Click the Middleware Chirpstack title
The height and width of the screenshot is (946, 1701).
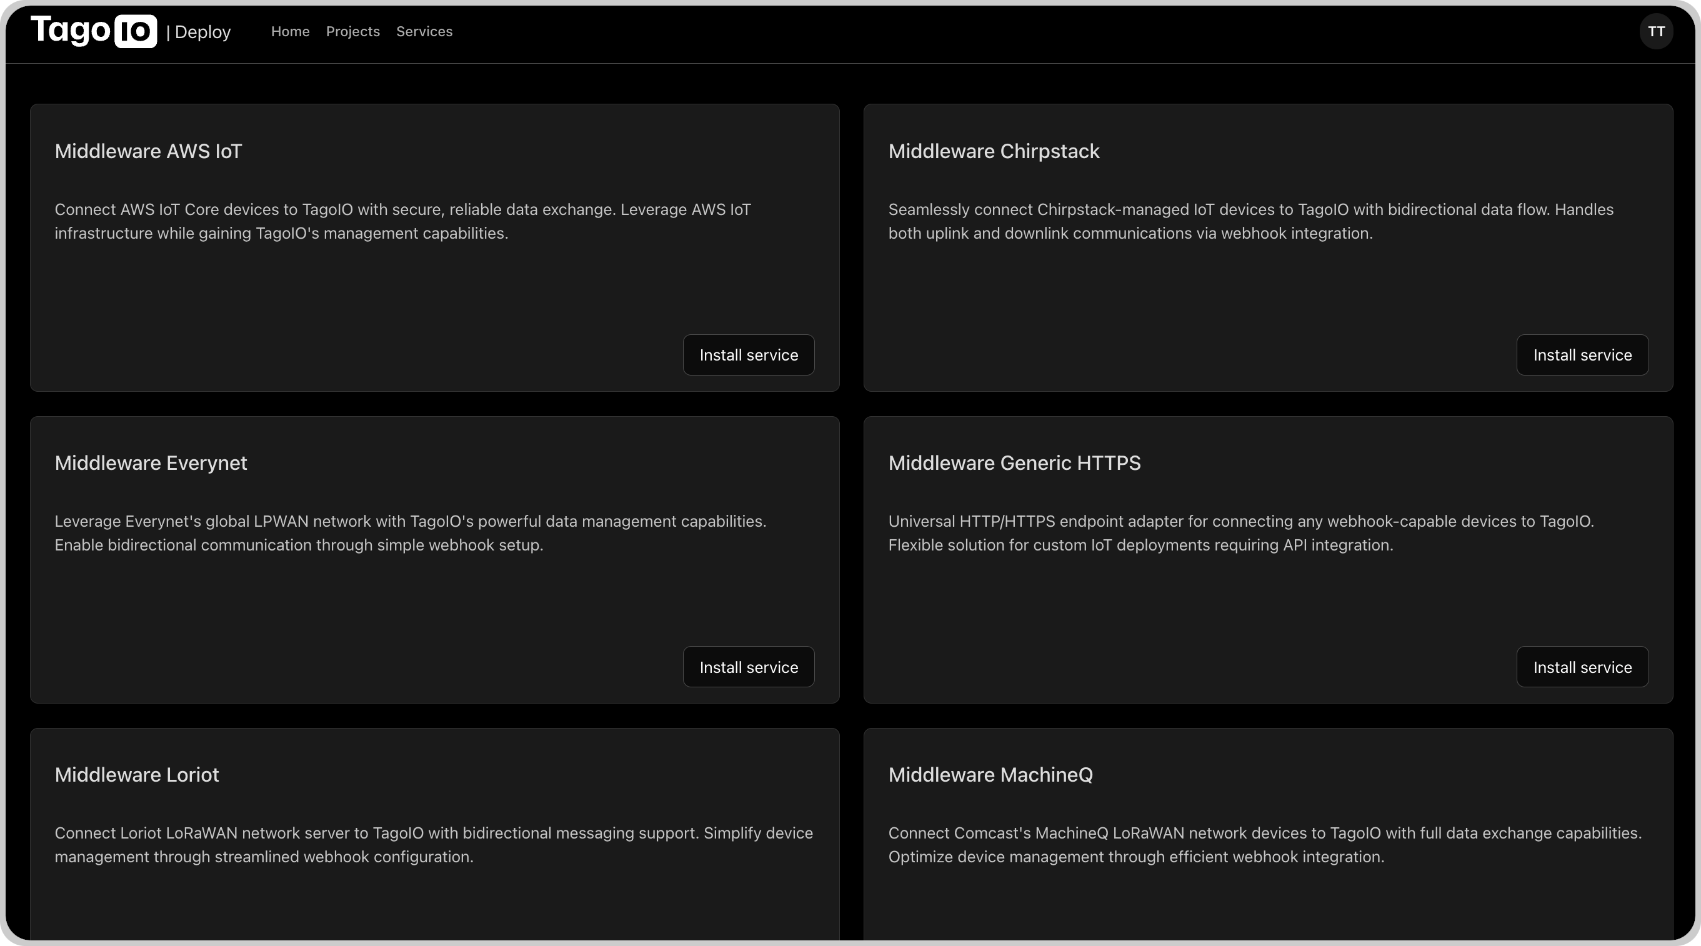pos(993,151)
